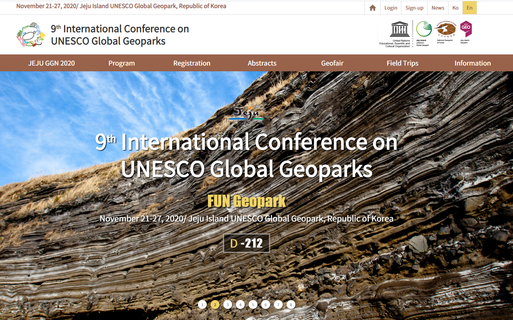
Task: Click the conference logo beside the site title
Action: (x=31, y=34)
